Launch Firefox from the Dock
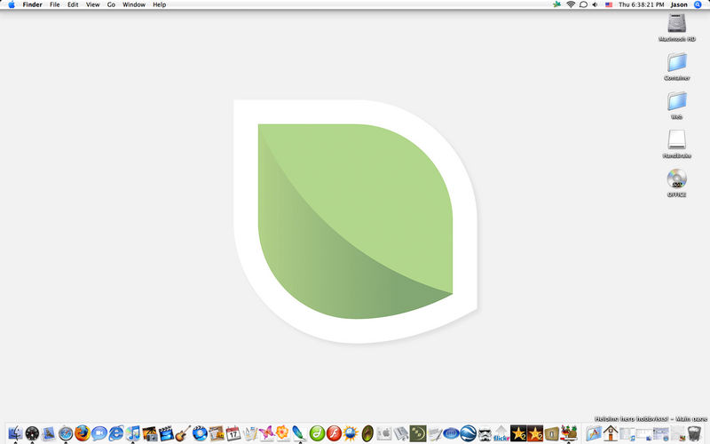This screenshot has width=710, height=444. coord(83,433)
